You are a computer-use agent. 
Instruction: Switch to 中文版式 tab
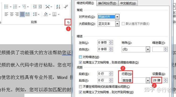(x=128, y=3)
